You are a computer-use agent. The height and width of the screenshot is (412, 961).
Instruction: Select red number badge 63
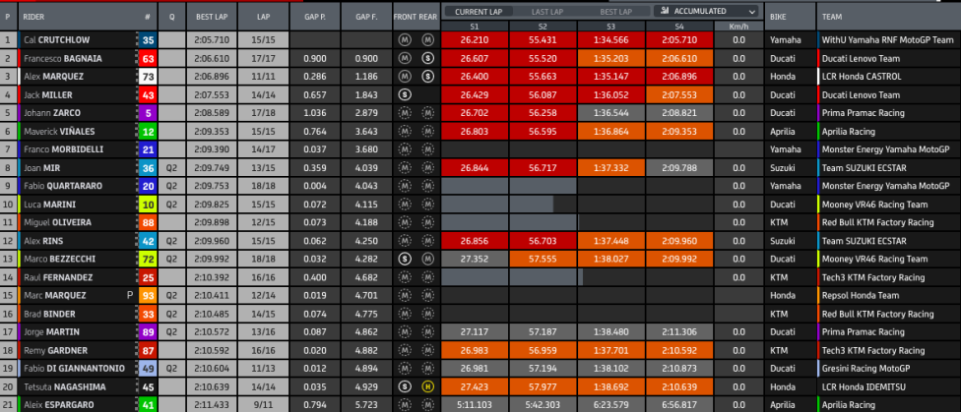[148, 58]
